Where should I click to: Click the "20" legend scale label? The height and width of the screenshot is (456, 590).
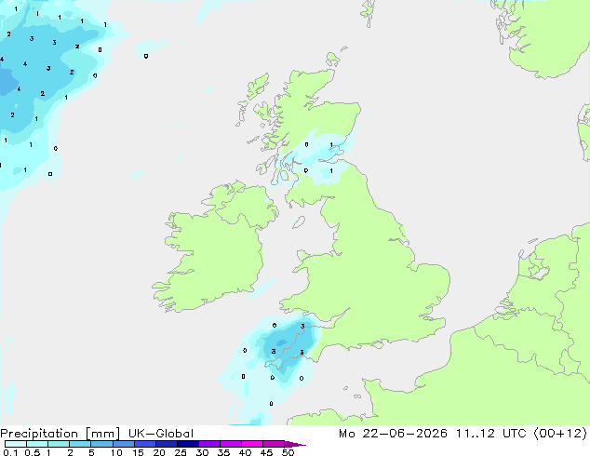tap(159, 452)
